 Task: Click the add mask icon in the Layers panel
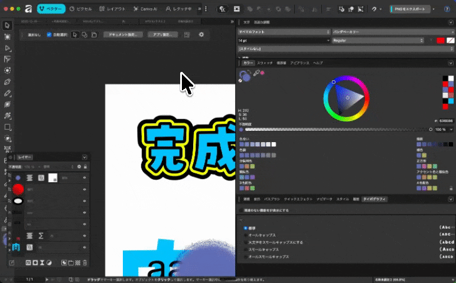[x=35, y=262]
